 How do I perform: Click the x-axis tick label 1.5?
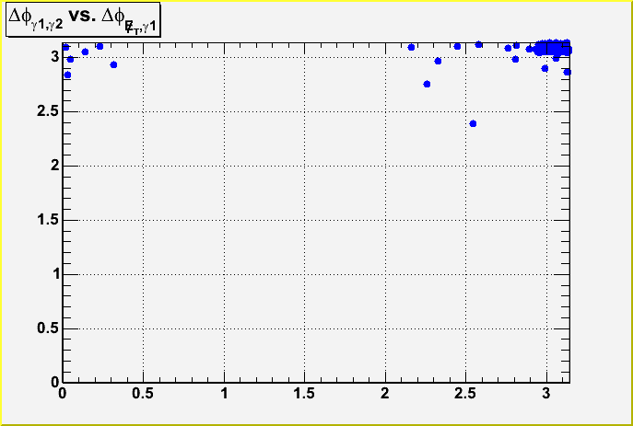click(305, 395)
